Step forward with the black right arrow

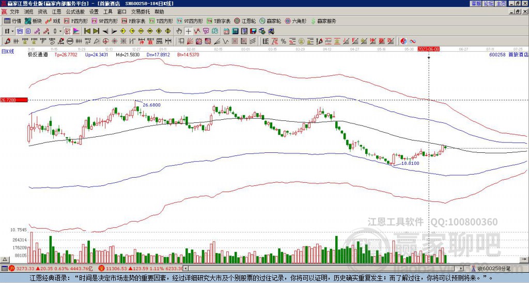pyautogui.click(x=114, y=31)
